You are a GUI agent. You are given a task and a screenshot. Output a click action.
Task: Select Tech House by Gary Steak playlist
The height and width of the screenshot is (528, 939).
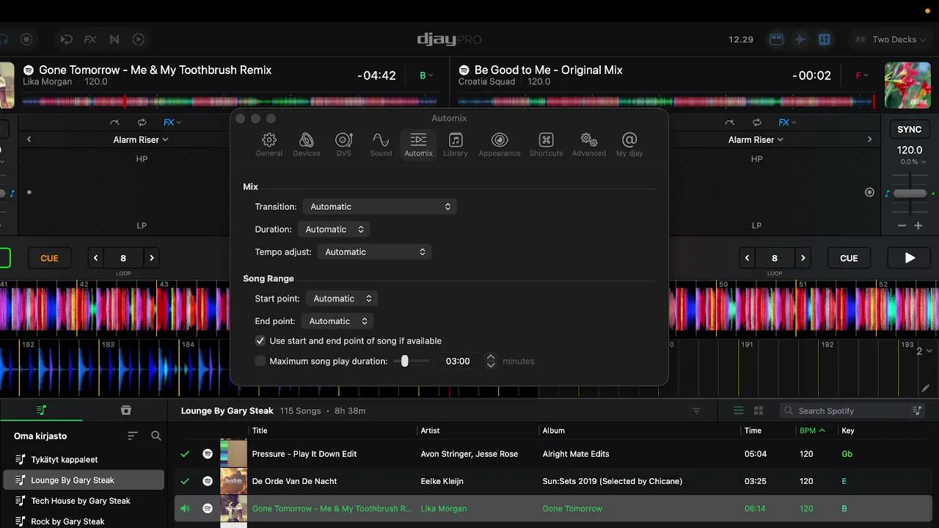[x=83, y=501]
